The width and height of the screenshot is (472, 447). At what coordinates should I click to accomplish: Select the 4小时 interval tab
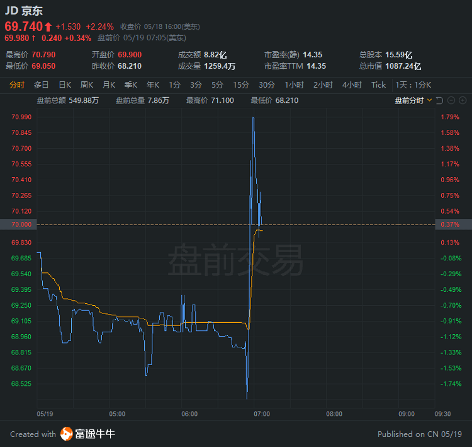pyautogui.click(x=352, y=85)
